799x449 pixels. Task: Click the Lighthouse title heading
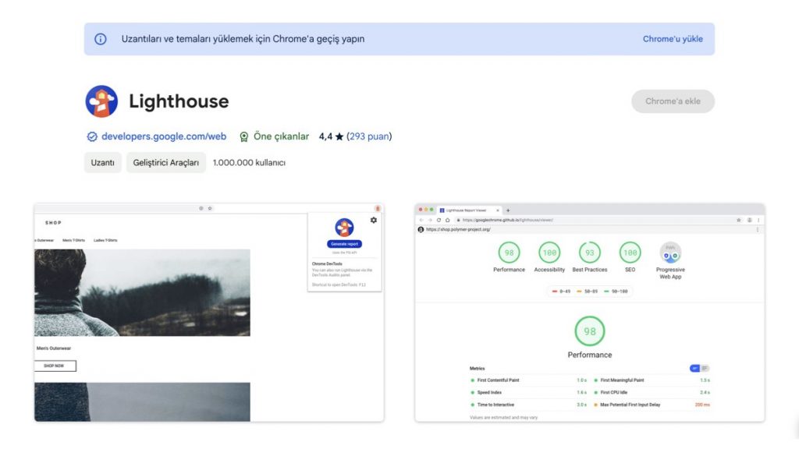tap(179, 101)
